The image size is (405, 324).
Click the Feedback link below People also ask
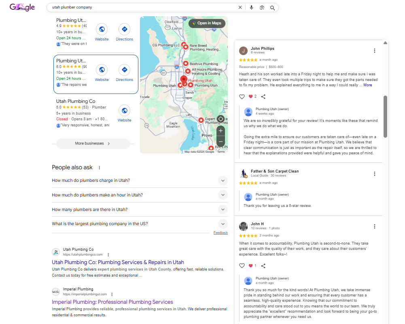coord(221,232)
